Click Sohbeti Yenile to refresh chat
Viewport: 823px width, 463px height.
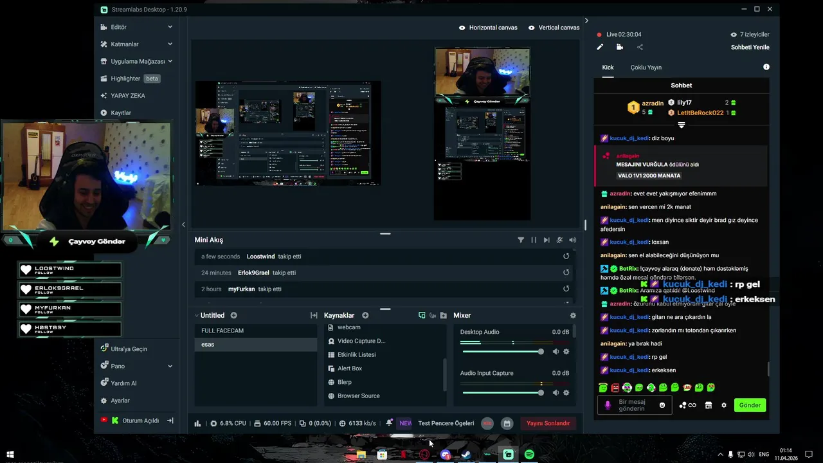[x=750, y=47]
